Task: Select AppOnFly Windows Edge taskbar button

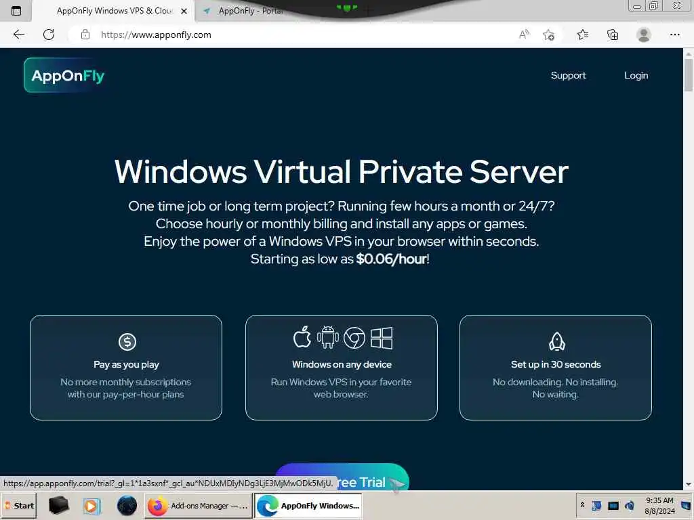Action: [308, 506]
